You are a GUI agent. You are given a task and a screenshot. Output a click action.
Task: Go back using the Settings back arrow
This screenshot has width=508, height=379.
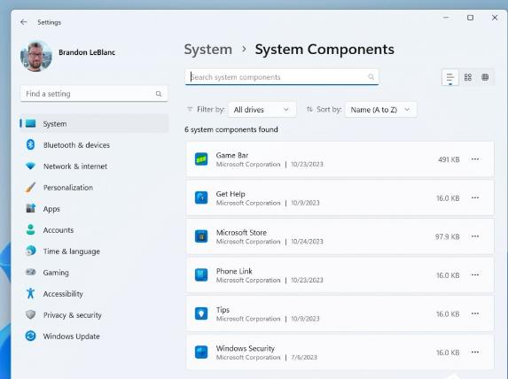click(24, 22)
